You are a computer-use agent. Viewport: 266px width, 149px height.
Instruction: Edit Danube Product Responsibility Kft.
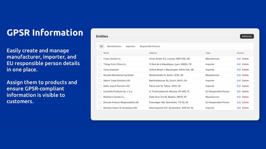click(x=239, y=102)
